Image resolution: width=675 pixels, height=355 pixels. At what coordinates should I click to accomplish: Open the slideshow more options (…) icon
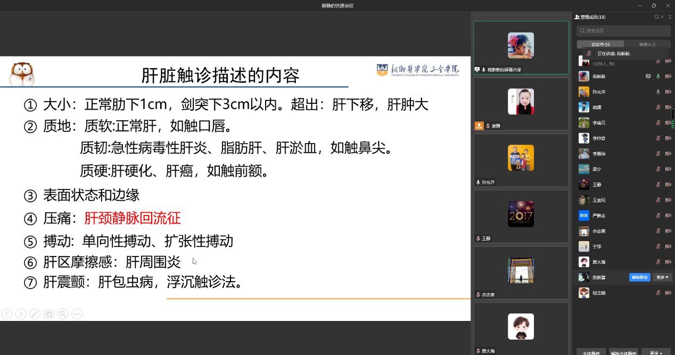(77, 314)
